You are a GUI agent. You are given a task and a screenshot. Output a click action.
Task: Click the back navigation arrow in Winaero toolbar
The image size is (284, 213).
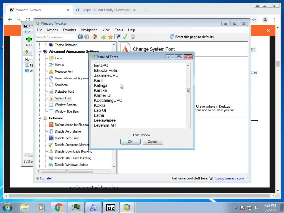[80, 37]
